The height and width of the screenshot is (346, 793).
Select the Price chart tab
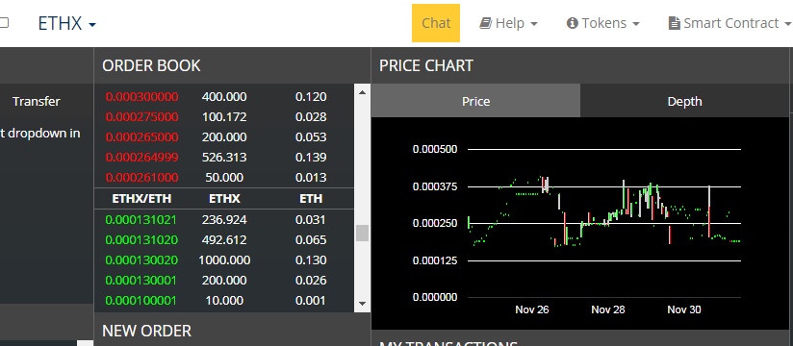[476, 101]
